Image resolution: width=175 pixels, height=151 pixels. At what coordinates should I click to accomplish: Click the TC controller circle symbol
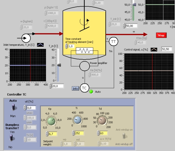tap(84, 88)
